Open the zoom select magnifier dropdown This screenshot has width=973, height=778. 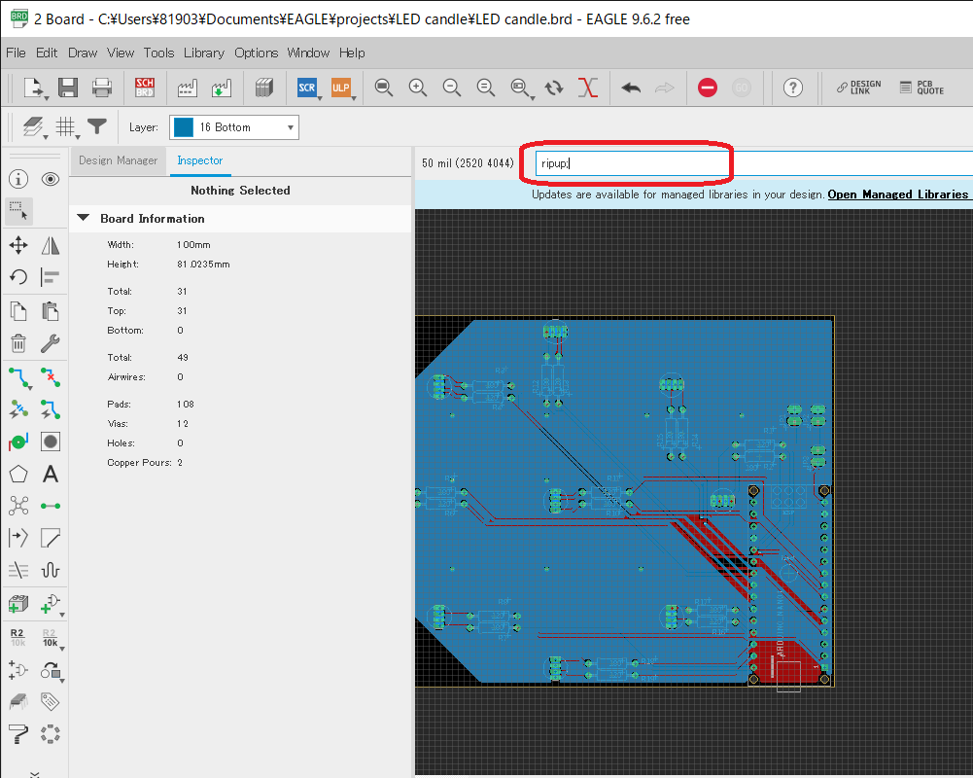521,88
